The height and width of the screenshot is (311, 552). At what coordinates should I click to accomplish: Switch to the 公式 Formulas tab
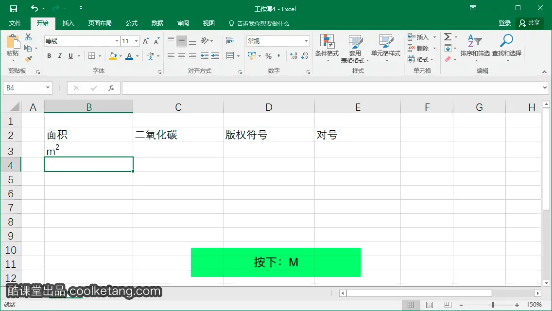(x=132, y=23)
